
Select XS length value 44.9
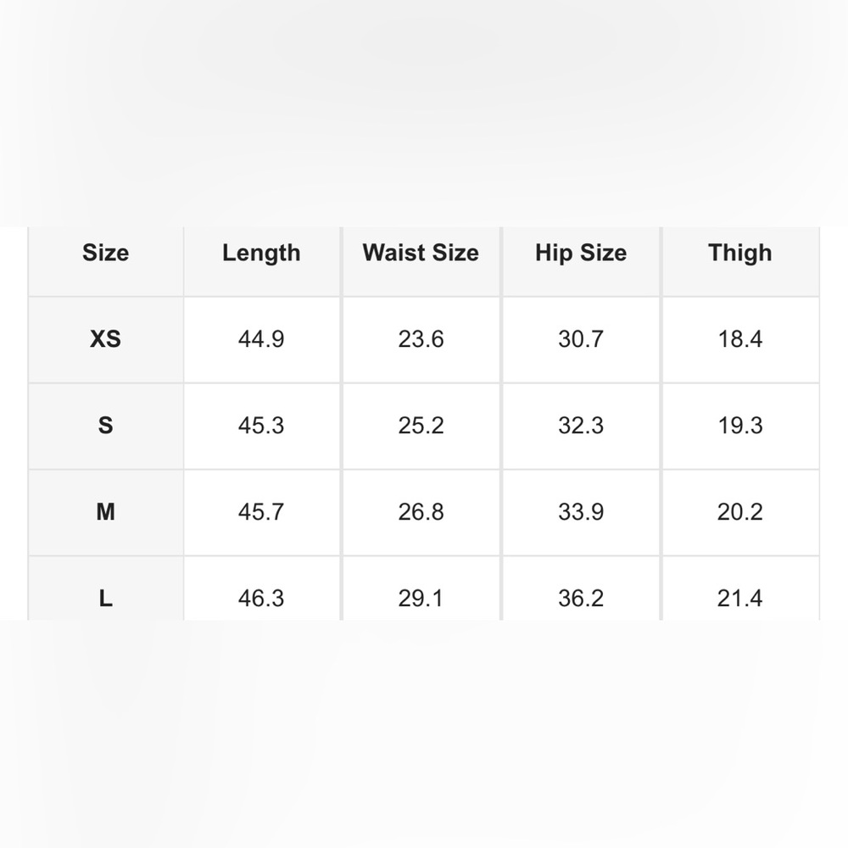261,339
